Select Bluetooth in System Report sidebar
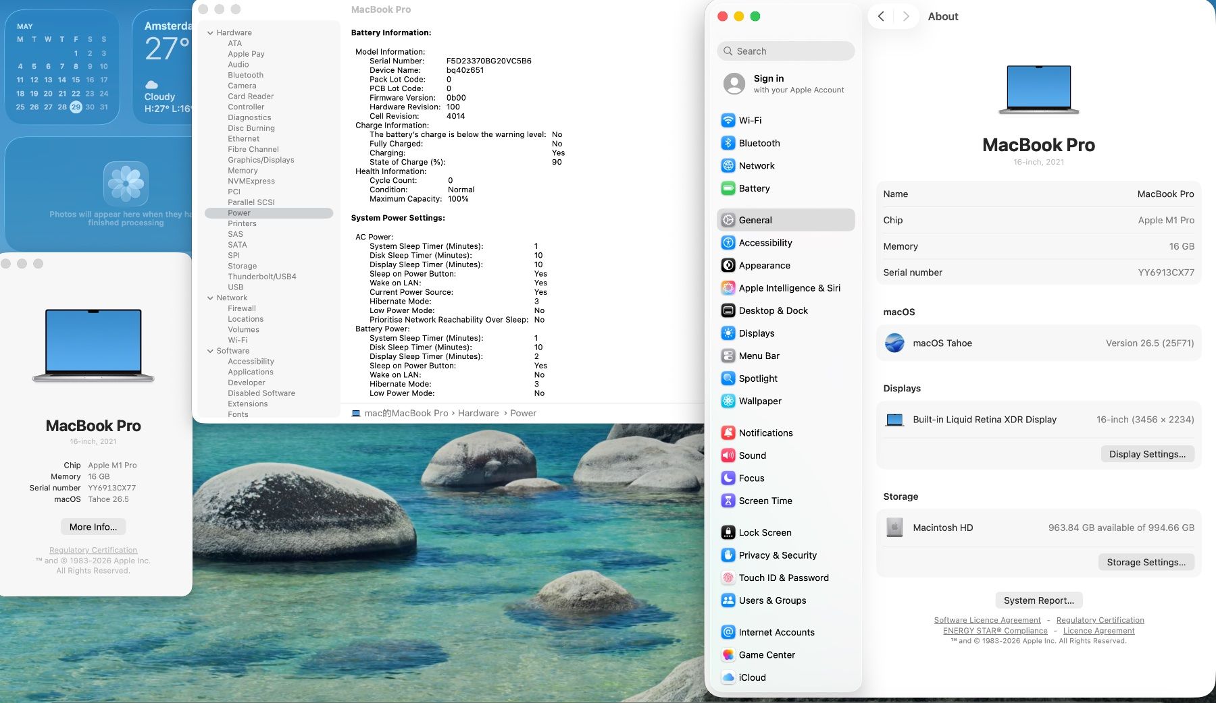The height and width of the screenshot is (703, 1216). coord(246,75)
